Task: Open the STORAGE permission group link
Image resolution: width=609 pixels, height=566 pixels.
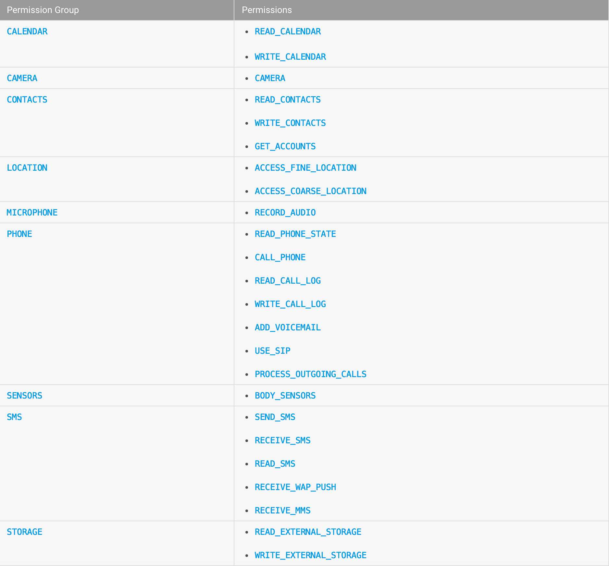Action: (25, 532)
